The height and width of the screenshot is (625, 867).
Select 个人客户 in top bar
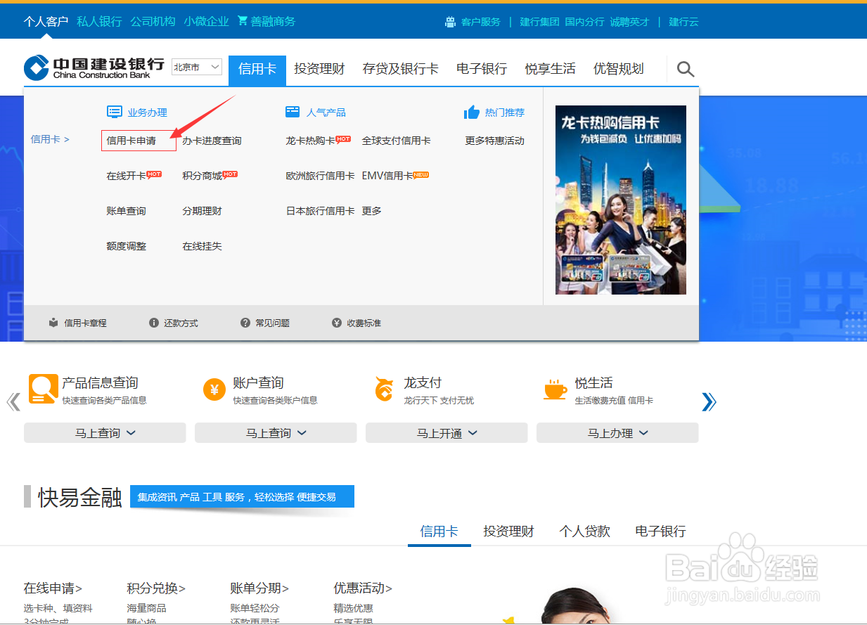(x=46, y=21)
